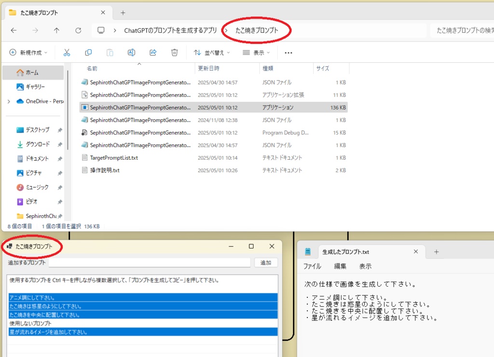This screenshot has height=357, width=494.
Task: Open a new tab with the plus in Notepad
Action: pos(436,251)
